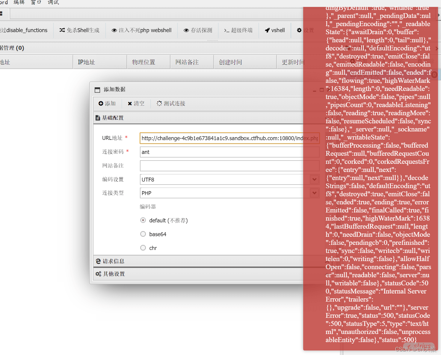Open the 窗口 menu

36,2
